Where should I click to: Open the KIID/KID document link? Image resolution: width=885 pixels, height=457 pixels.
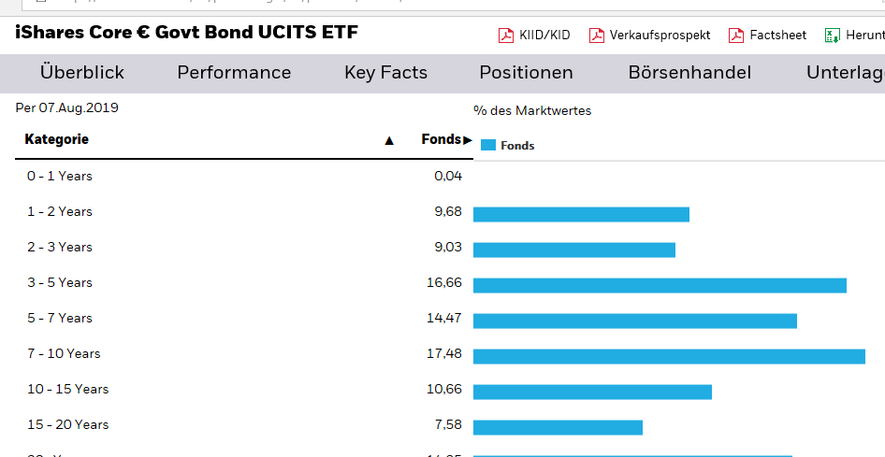tap(545, 36)
